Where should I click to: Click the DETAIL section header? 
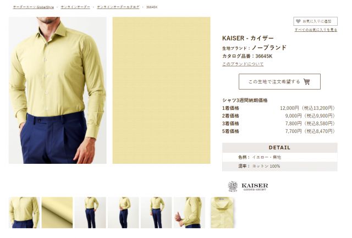tap(279, 148)
